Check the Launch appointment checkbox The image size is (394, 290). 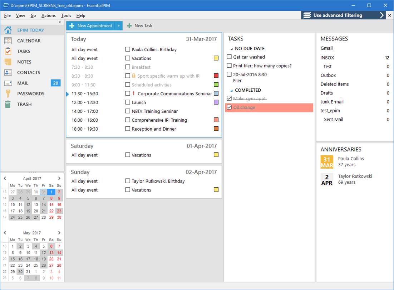[128, 102]
